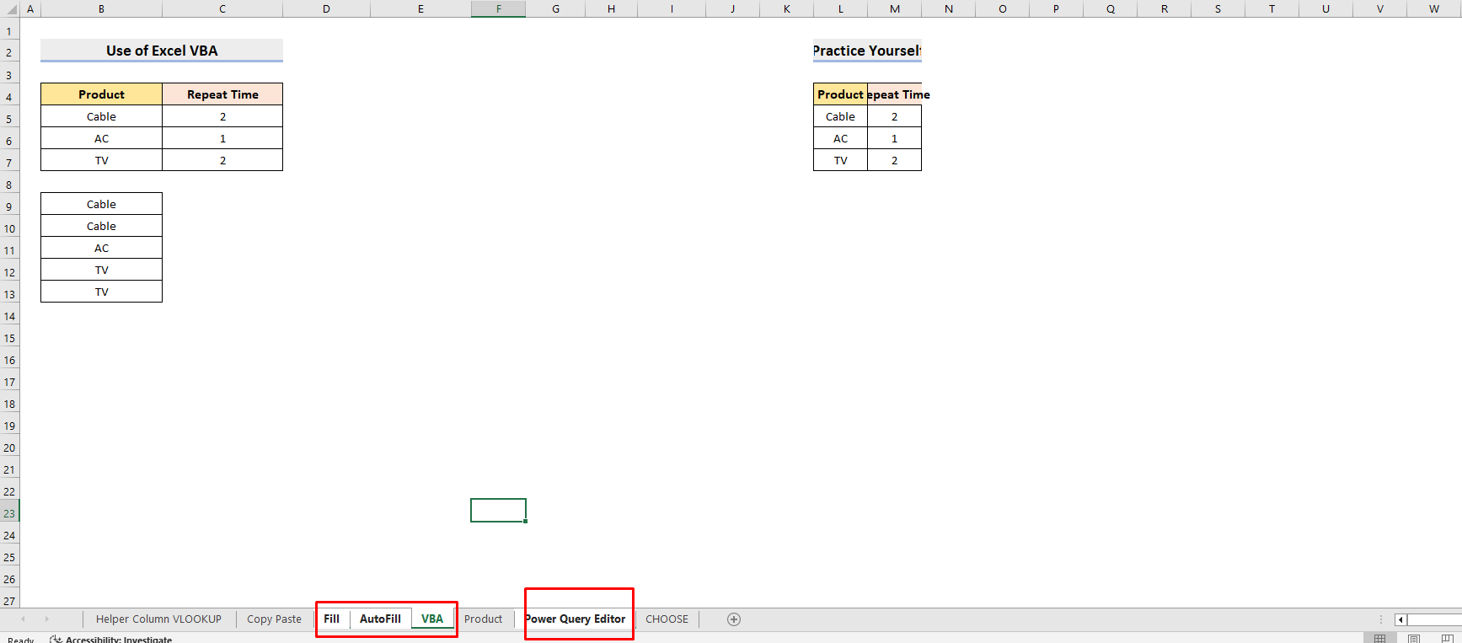Select Cable output cell in row 10
The height and width of the screenshot is (643, 1462).
[101, 226]
